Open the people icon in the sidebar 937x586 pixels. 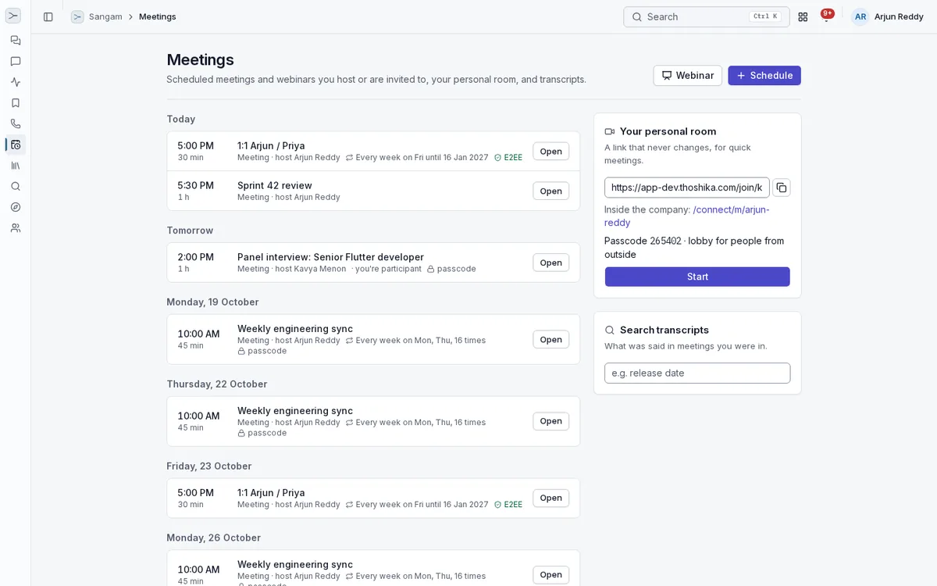click(x=16, y=228)
